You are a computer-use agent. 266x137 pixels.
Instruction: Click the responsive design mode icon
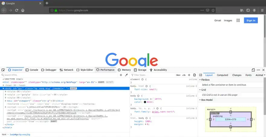pos(253,70)
